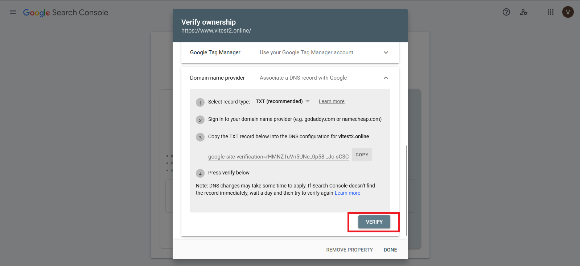This screenshot has width=580, height=266.
Task: Click the 'Verify ownership' dialog title
Action: click(x=209, y=22)
